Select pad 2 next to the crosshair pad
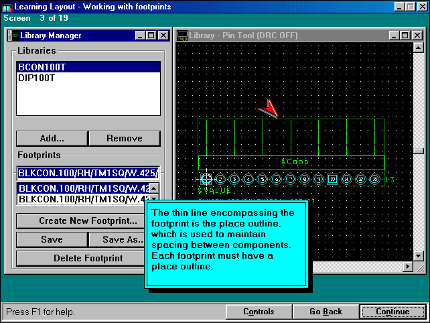The width and height of the screenshot is (430, 323). (220, 179)
